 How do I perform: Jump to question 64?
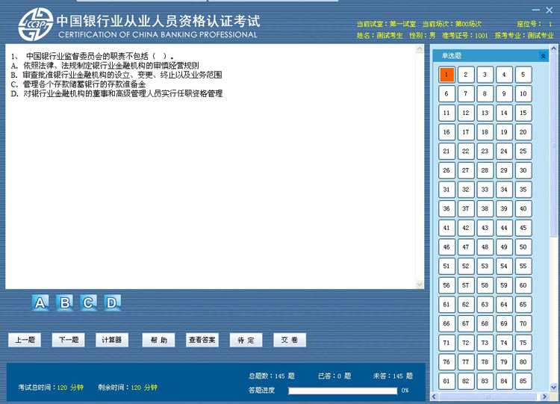tap(504, 305)
